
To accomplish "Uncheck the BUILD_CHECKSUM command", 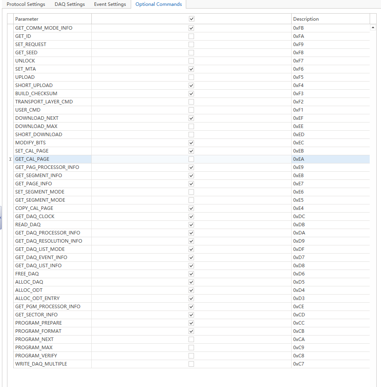I will pos(191,93).
